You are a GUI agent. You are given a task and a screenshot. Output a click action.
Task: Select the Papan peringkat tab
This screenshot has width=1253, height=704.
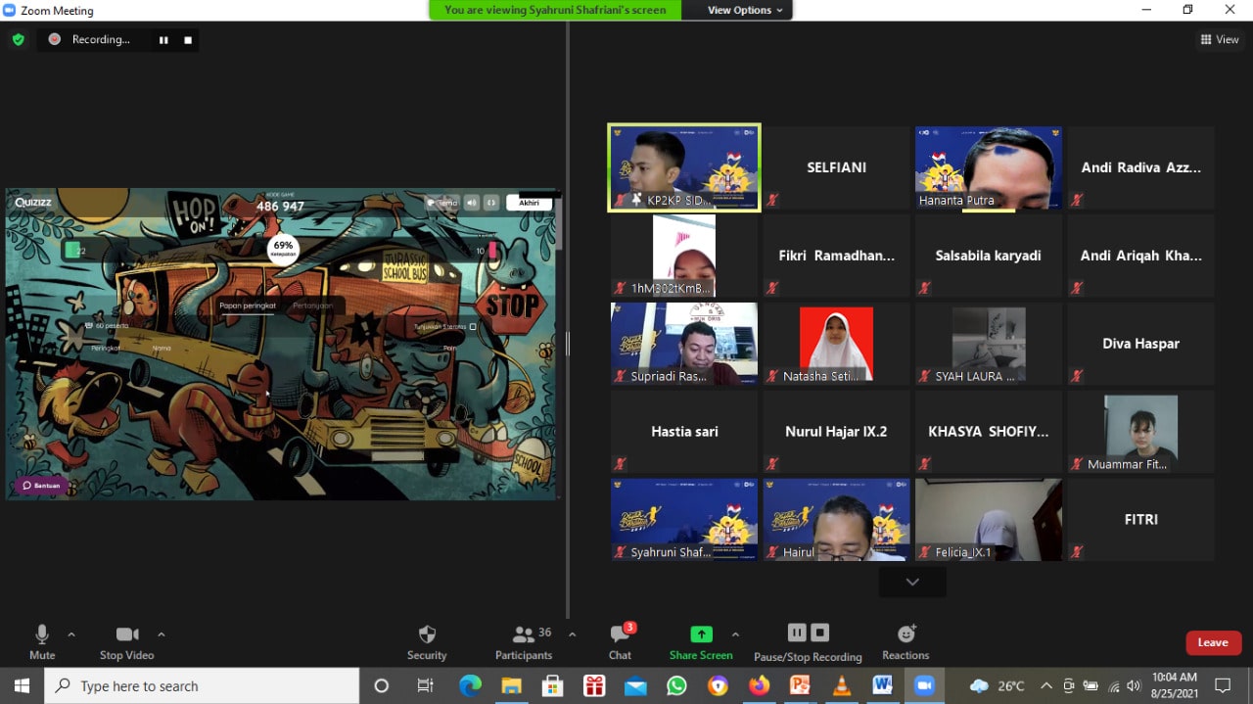tap(248, 305)
